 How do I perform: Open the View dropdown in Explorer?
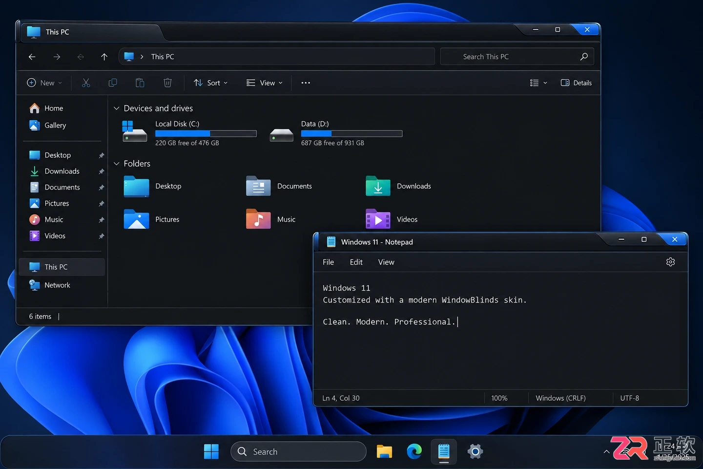[265, 83]
